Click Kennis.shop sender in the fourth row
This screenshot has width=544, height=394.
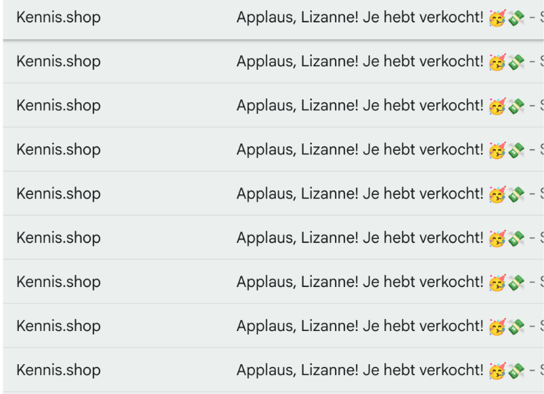[58, 150]
